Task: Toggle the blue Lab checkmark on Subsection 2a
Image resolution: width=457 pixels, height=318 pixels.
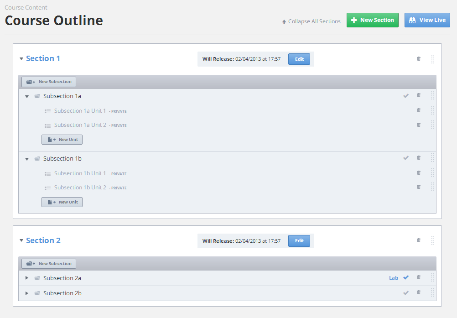Action: [x=406, y=277]
